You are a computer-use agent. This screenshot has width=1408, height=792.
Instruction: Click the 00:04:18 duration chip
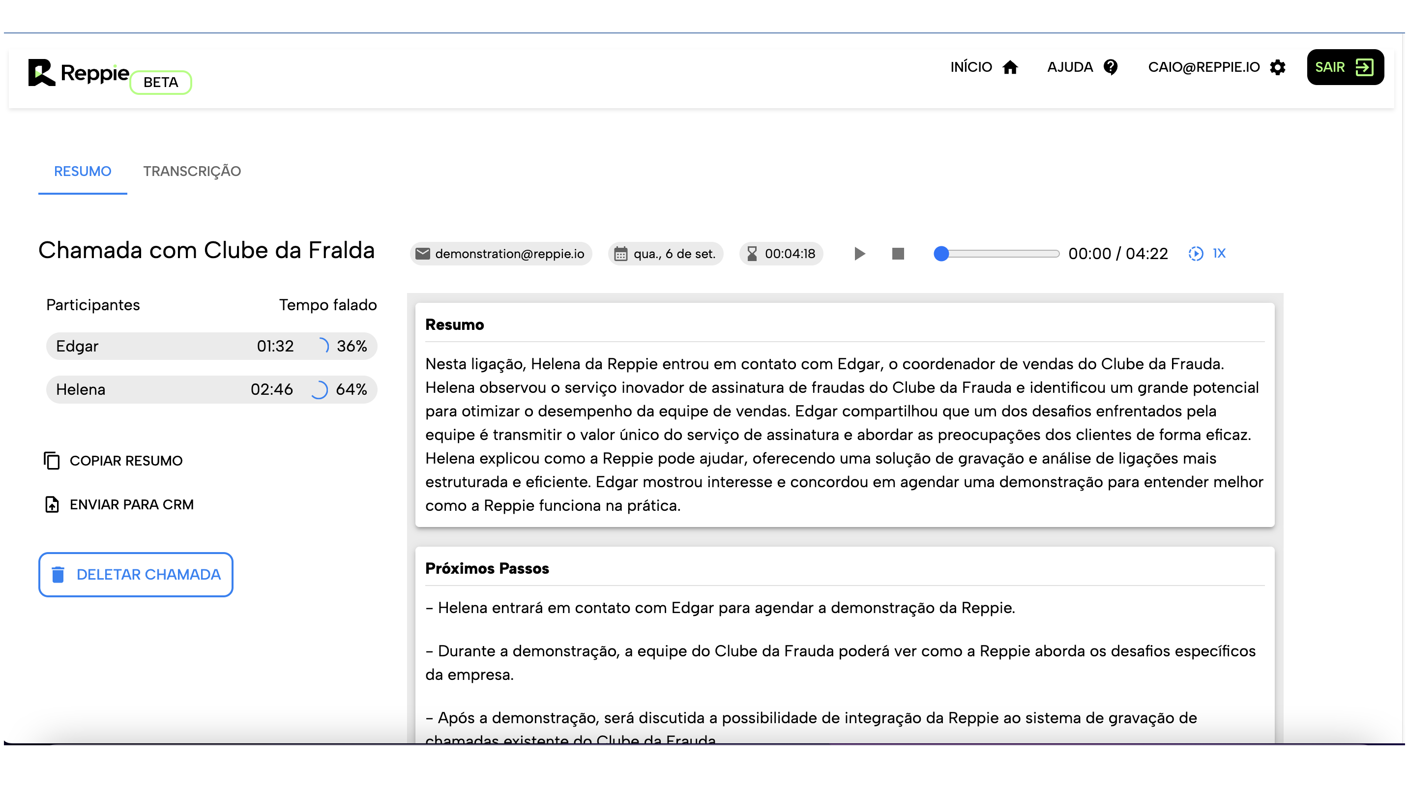[781, 254]
